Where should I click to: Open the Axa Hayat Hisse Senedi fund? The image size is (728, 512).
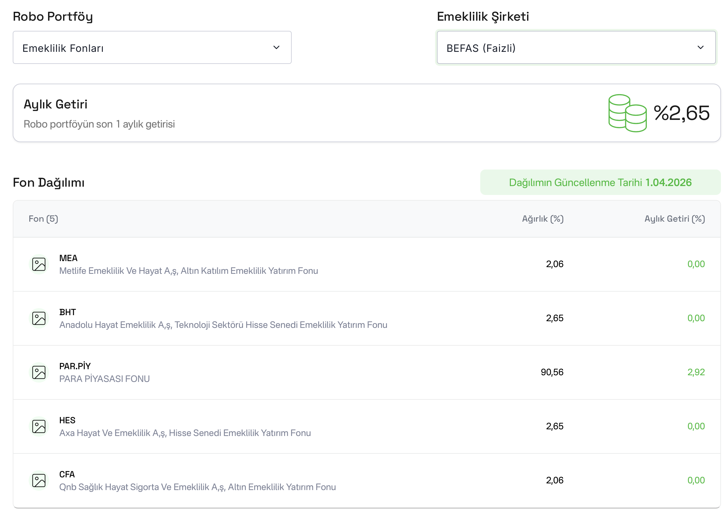(185, 433)
